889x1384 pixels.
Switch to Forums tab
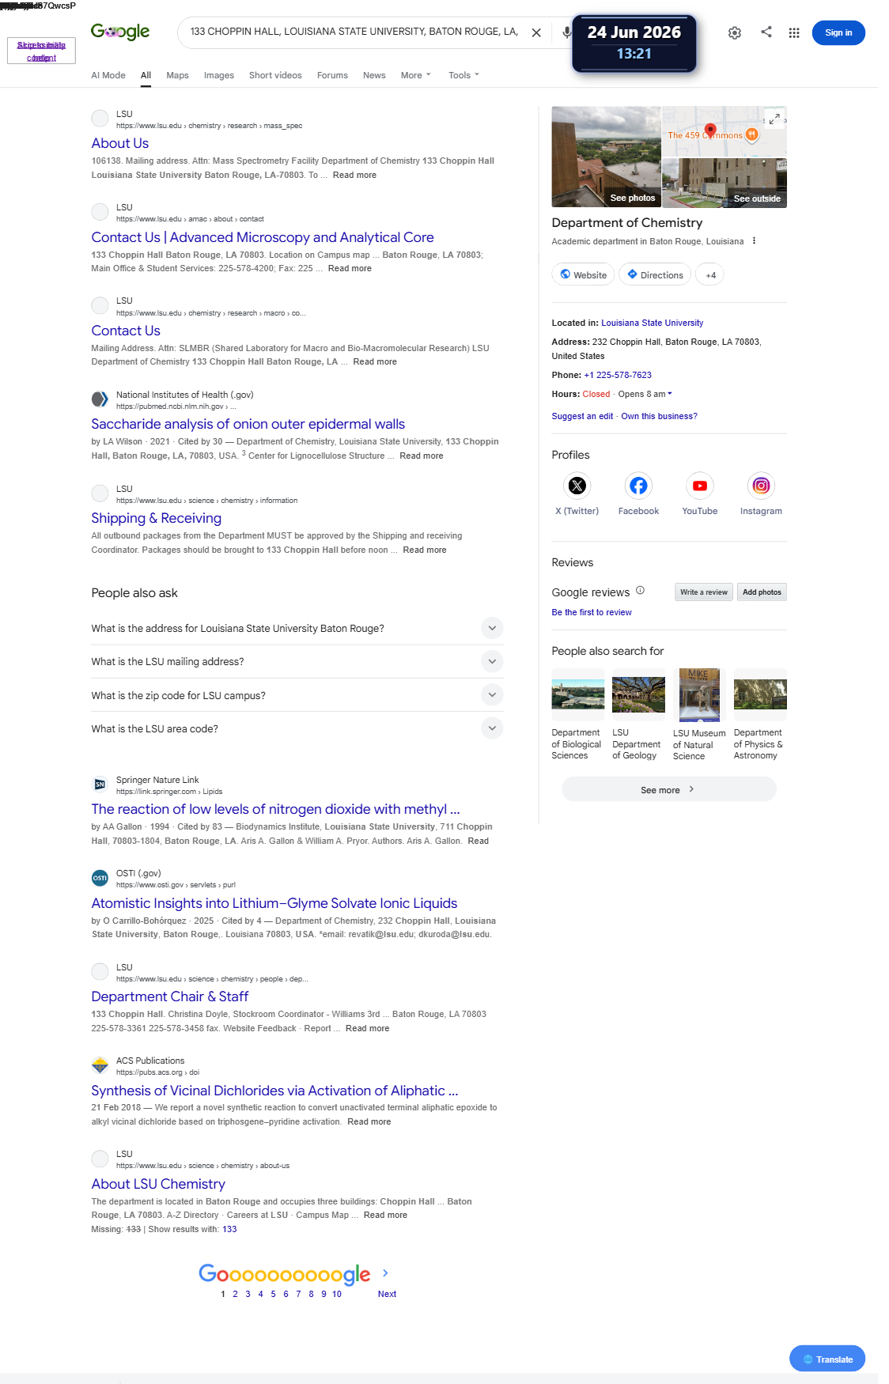coord(332,75)
